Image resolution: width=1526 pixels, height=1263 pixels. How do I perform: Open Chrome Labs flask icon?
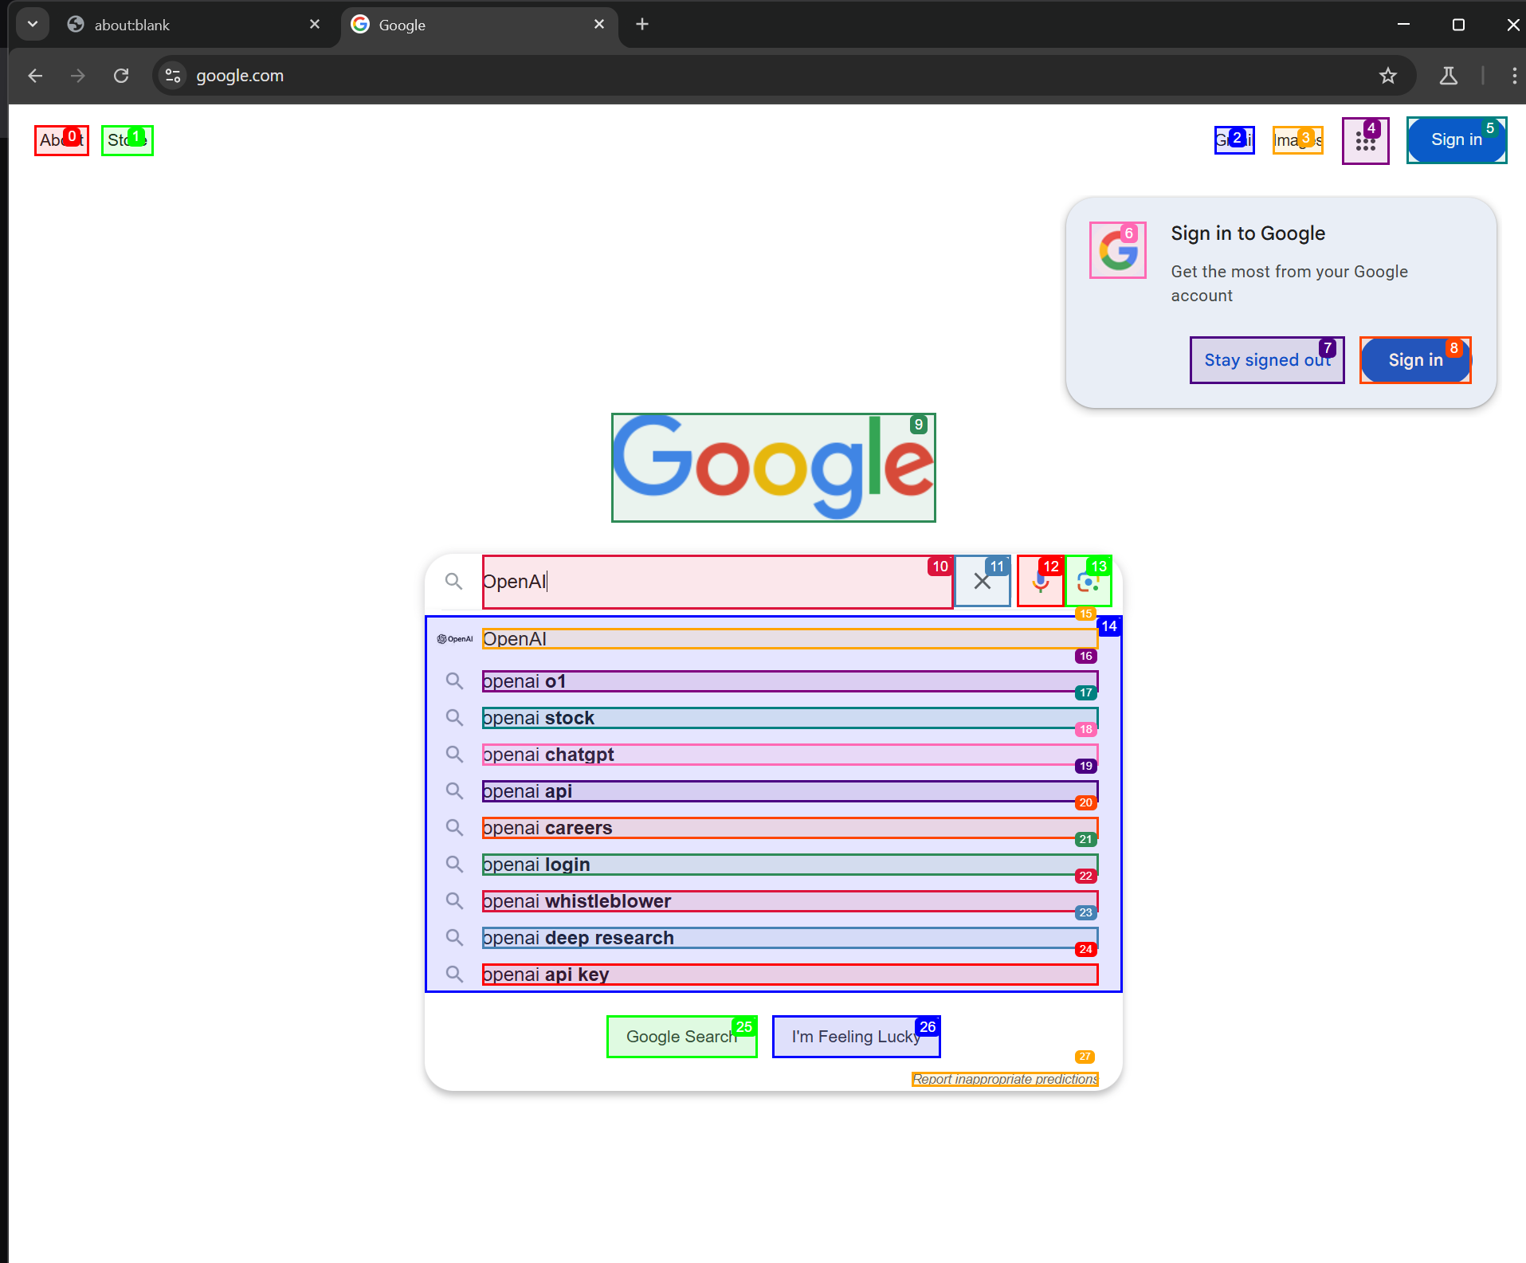[1449, 76]
